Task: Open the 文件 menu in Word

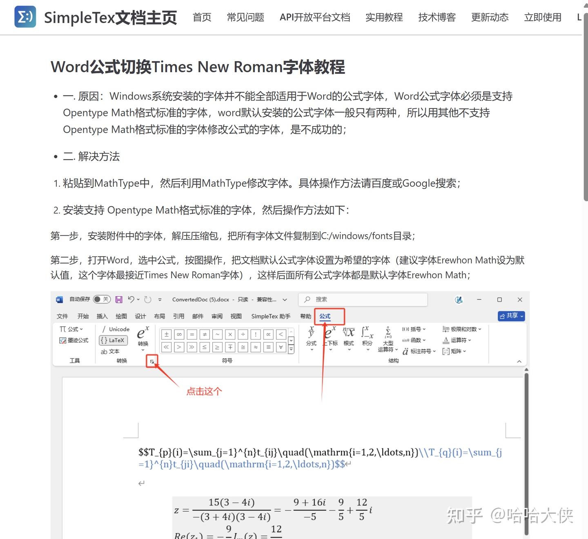Action: click(62, 316)
